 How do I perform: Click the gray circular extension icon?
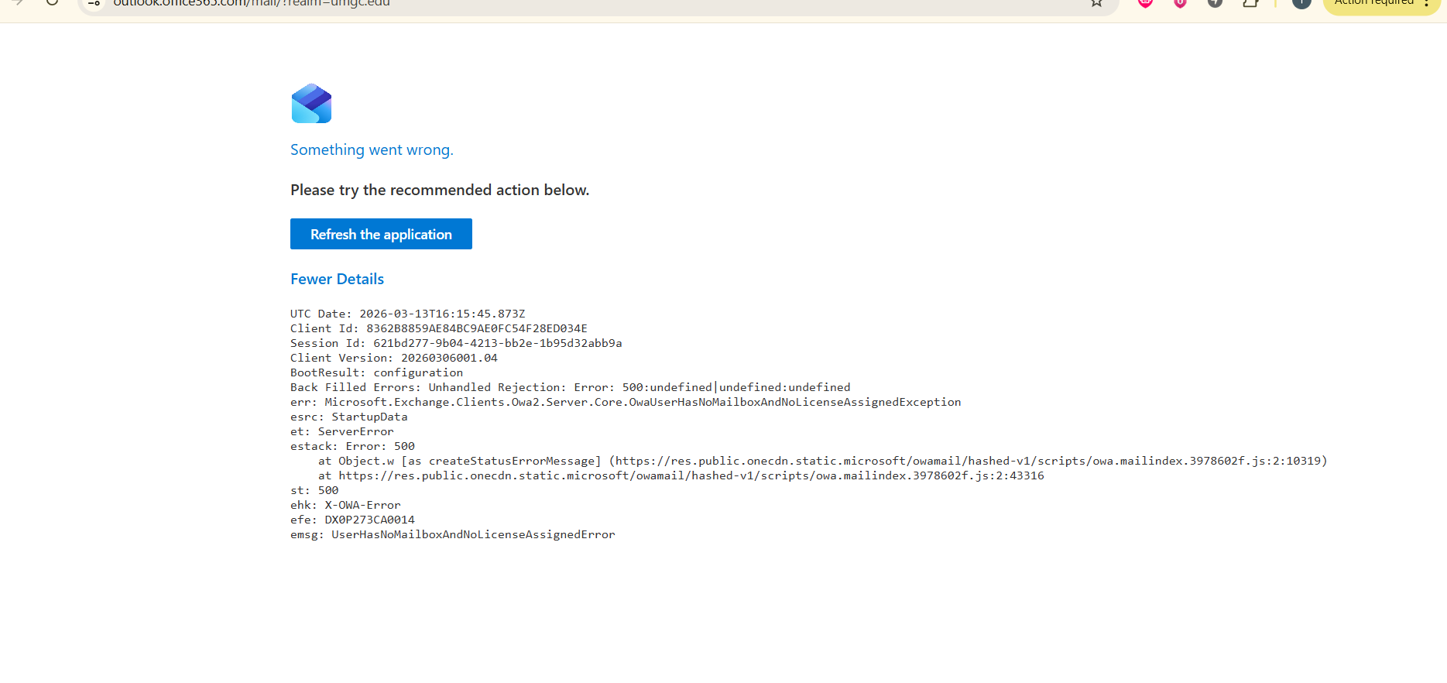[x=1215, y=3]
